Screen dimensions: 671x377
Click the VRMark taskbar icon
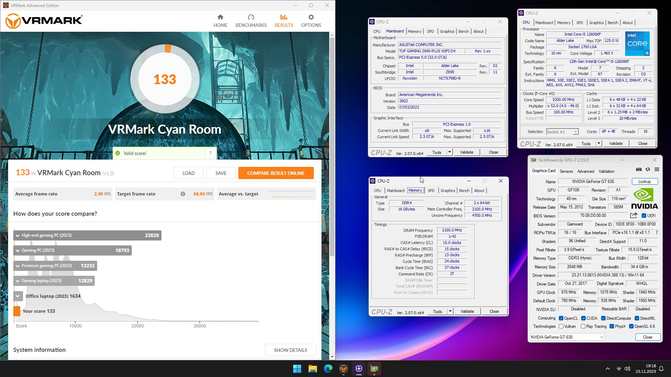[344, 369]
